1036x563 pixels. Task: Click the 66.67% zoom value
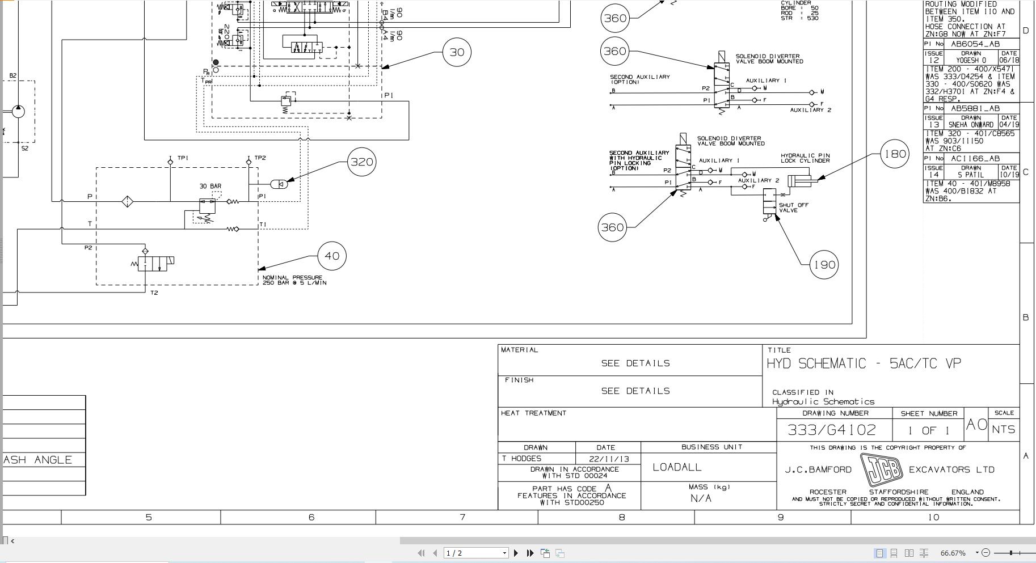point(953,553)
